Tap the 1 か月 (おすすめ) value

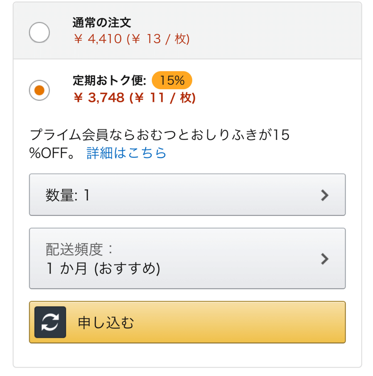pyautogui.click(x=103, y=269)
